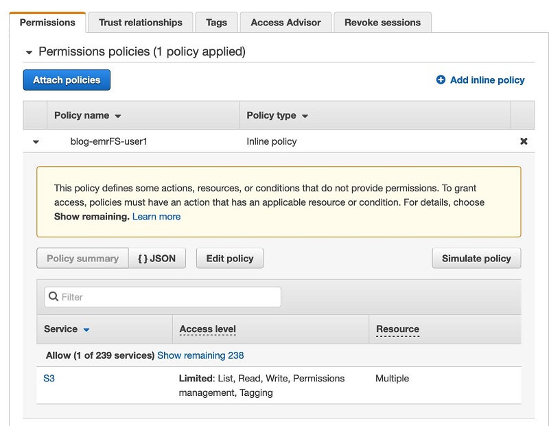Switch to the Permissions tab
The height and width of the screenshot is (426, 549).
(x=47, y=23)
